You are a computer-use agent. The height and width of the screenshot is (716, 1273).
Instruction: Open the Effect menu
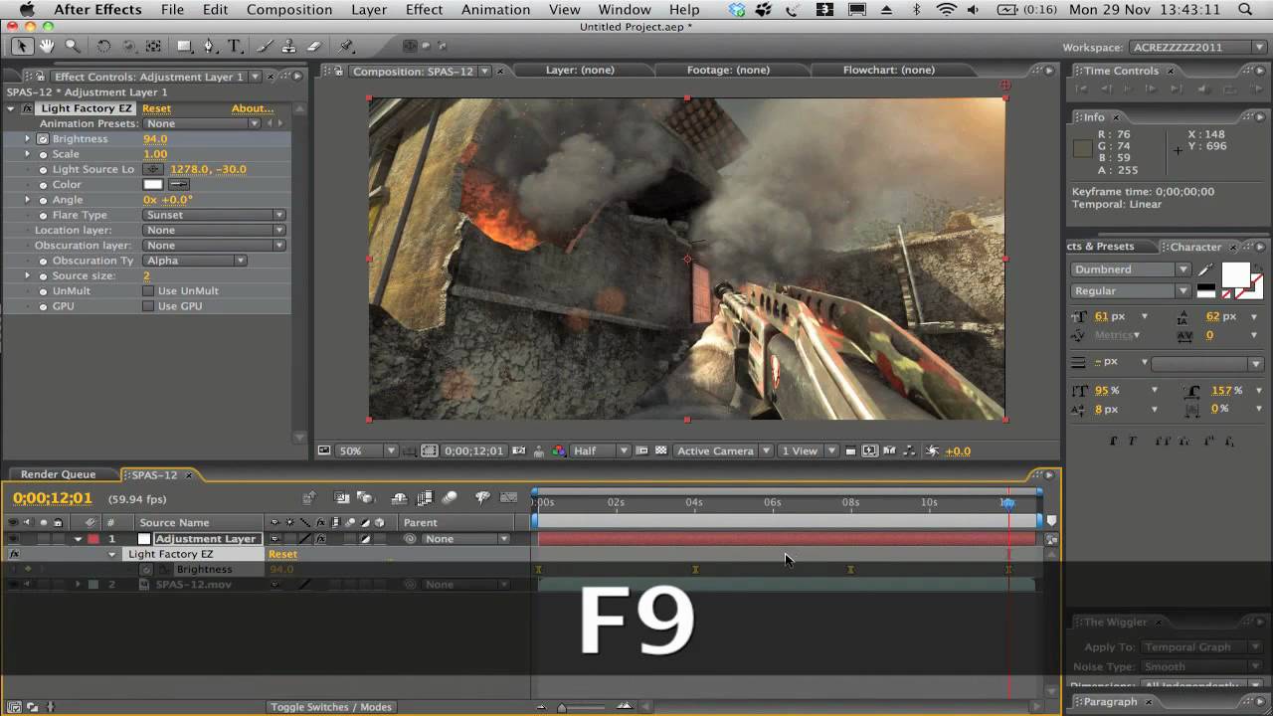point(424,10)
